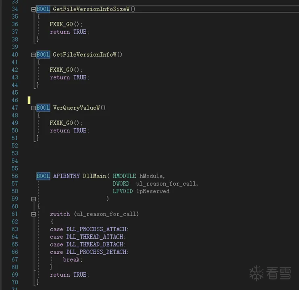Collapse the DllMain function body
This screenshot has height=290, width=299.
(x=33, y=199)
